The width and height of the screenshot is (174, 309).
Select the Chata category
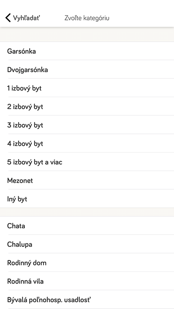87,226
